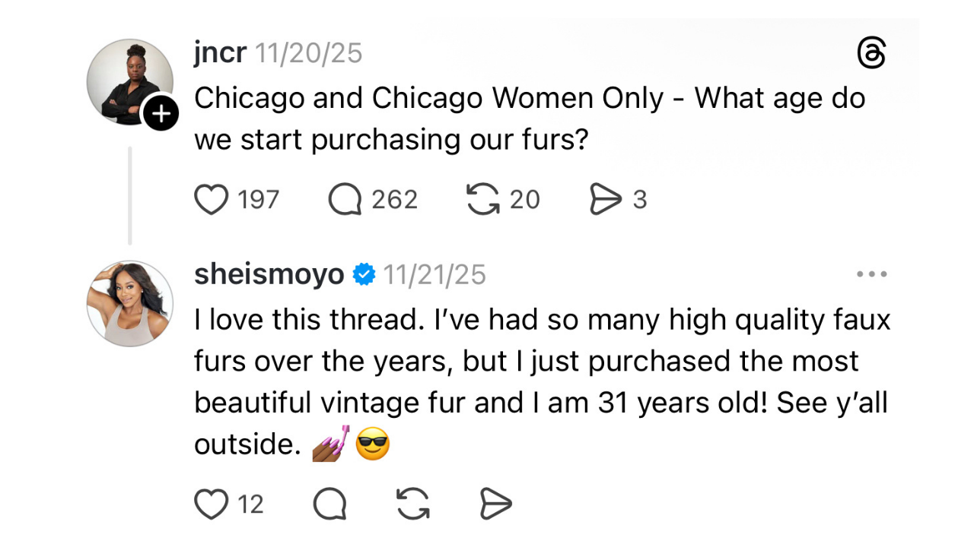This screenshot has height=547, width=974.
Task: Repost sheismoyo's reply
Action: (413, 504)
